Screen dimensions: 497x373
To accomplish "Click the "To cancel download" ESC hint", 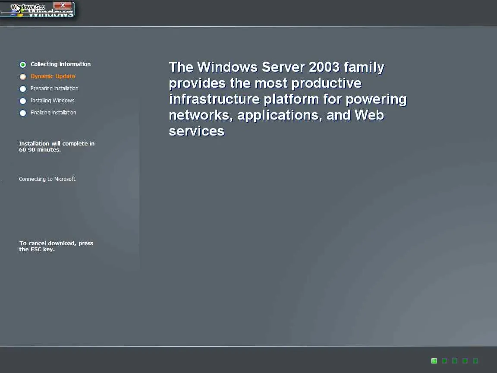I will click(x=56, y=246).
